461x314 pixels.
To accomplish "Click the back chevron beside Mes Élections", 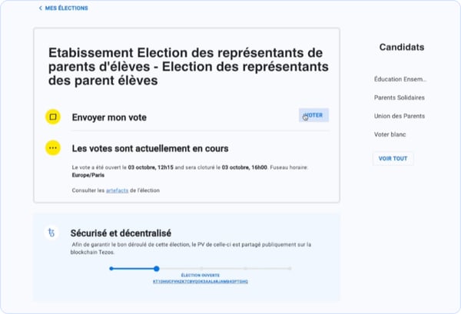I will click(x=40, y=8).
